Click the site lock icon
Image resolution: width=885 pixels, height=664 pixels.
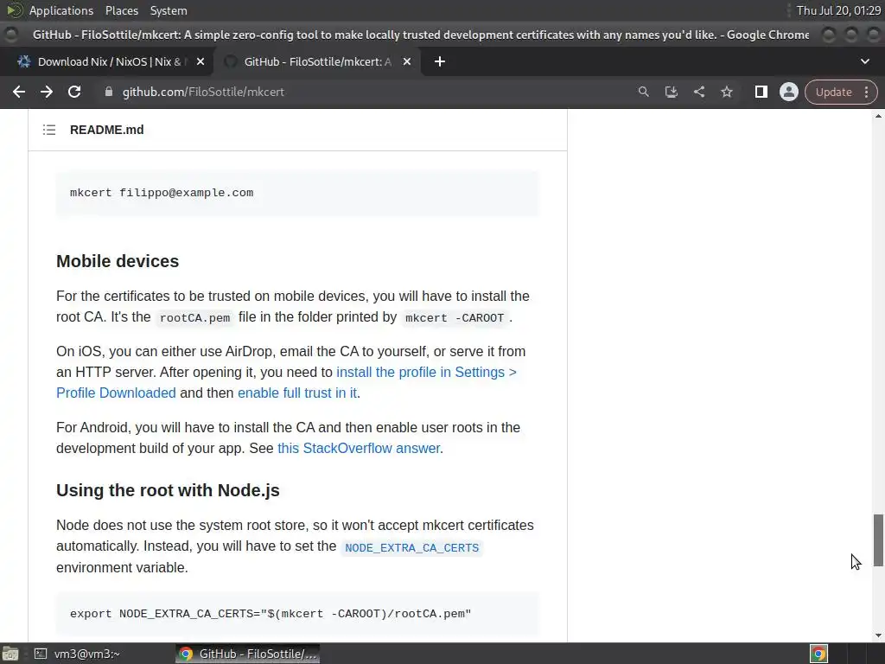tap(109, 92)
